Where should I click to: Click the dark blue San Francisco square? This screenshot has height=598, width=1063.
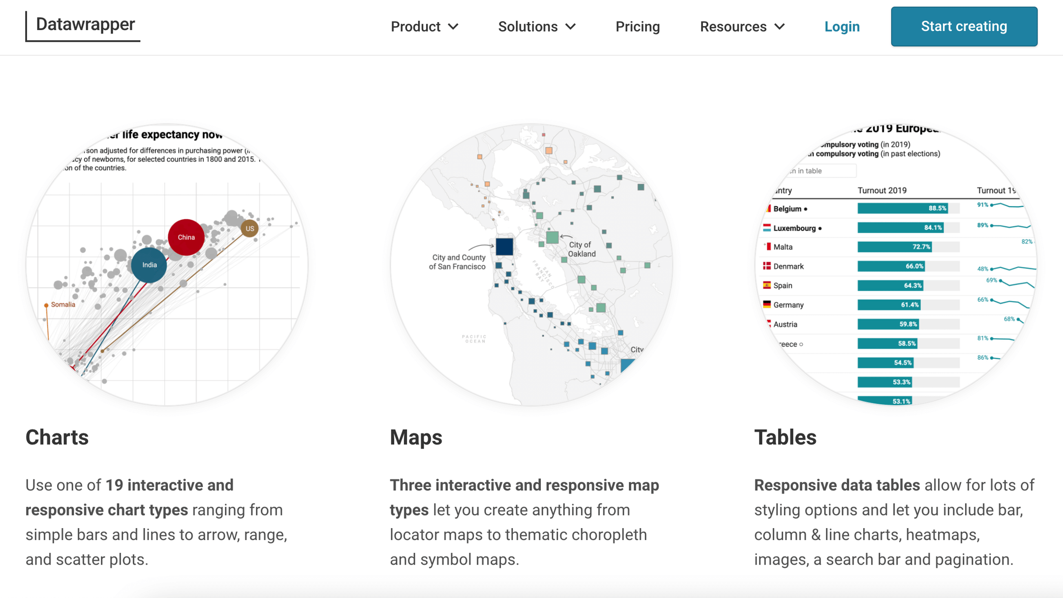504,246
